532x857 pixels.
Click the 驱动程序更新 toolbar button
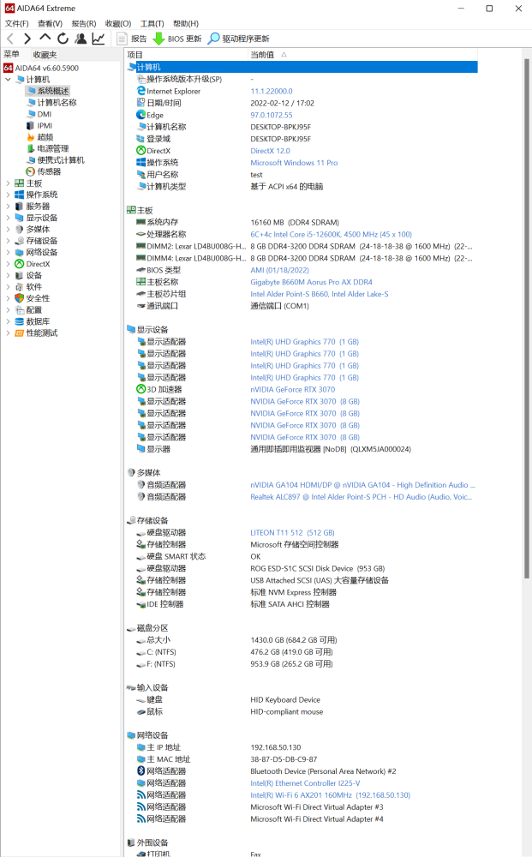[239, 39]
